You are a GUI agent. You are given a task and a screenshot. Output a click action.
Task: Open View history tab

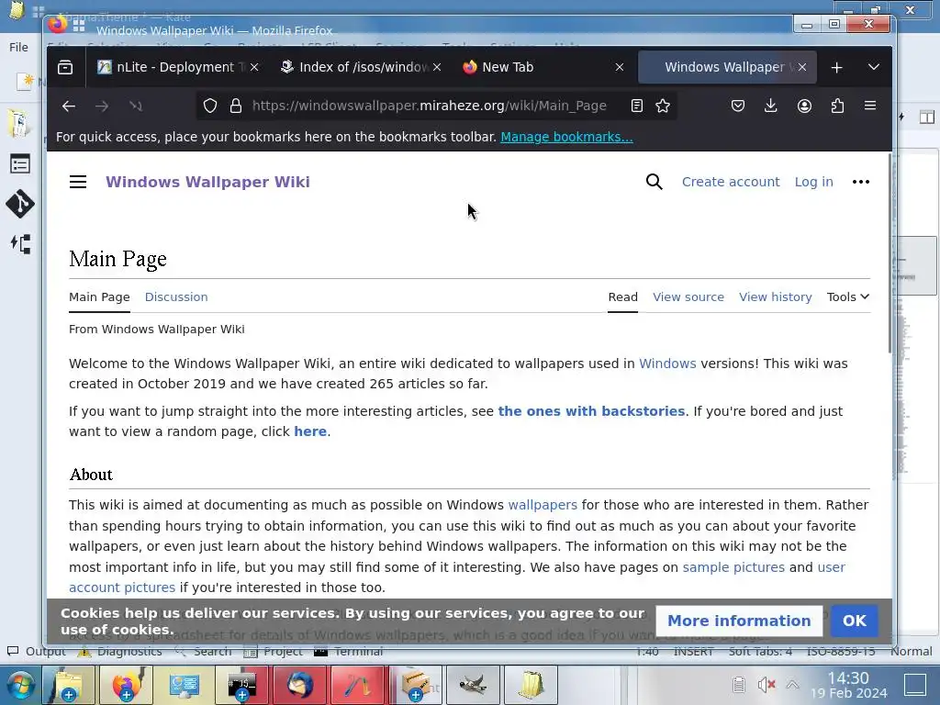pyautogui.click(x=775, y=297)
